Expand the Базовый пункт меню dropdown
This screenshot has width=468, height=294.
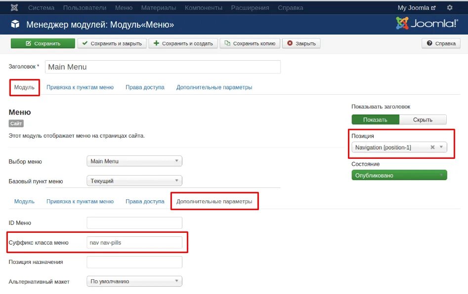point(134,180)
